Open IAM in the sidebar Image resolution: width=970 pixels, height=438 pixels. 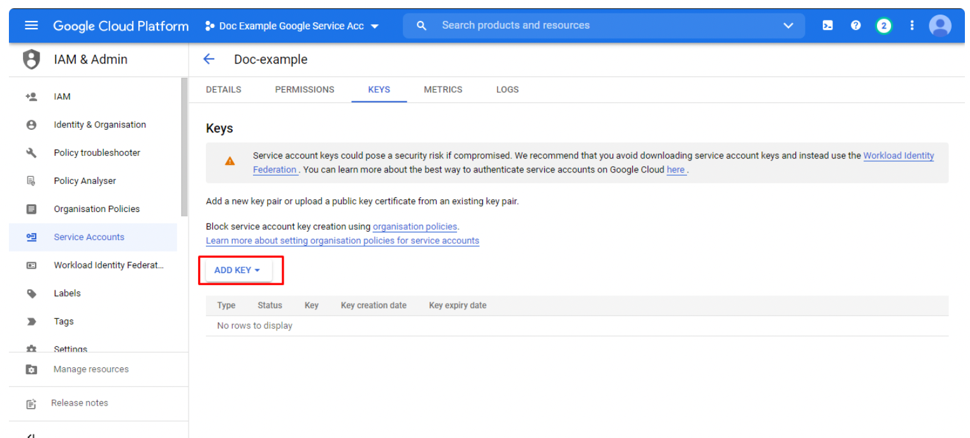(93, 97)
